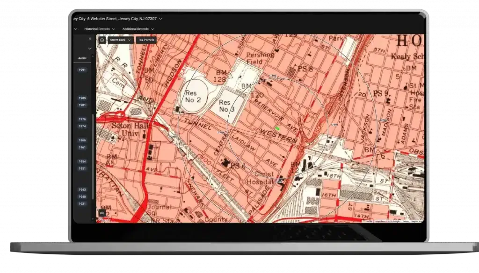Viewport: 479px width, 273px height.
Task: Choose the 1931 aerial year
Action: 82,203
